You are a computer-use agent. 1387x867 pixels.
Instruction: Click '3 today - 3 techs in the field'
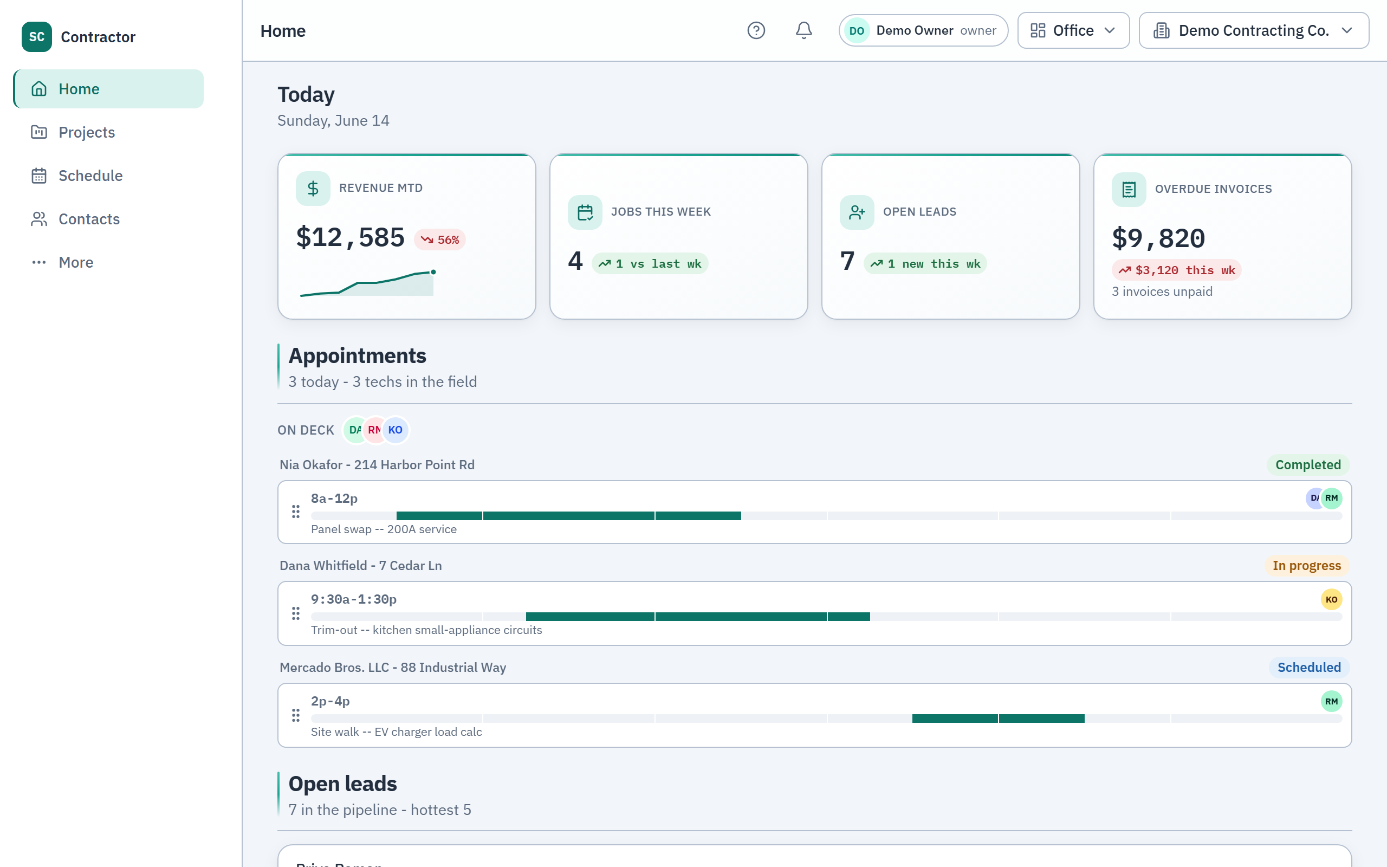click(383, 382)
